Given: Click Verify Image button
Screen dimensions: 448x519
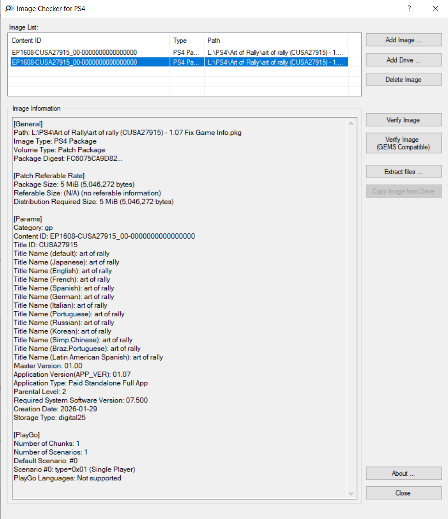Looking at the screenshot, I should point(404,120).
